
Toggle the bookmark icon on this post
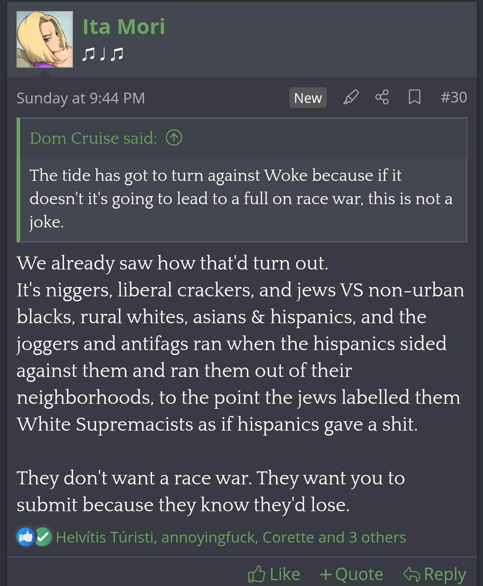[415, 97]
